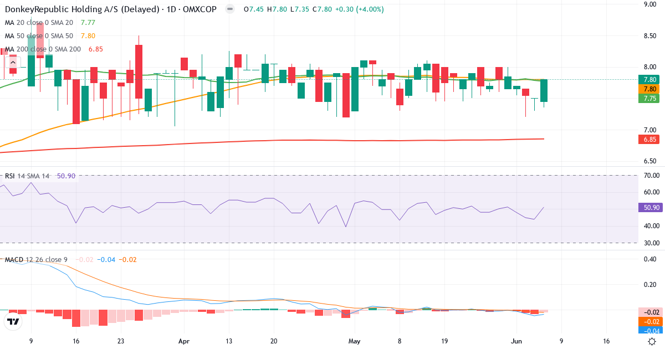The image size is (665, 349).
Task: Select the MA 200 close SMA 200 legend
Action: point(43,49)
